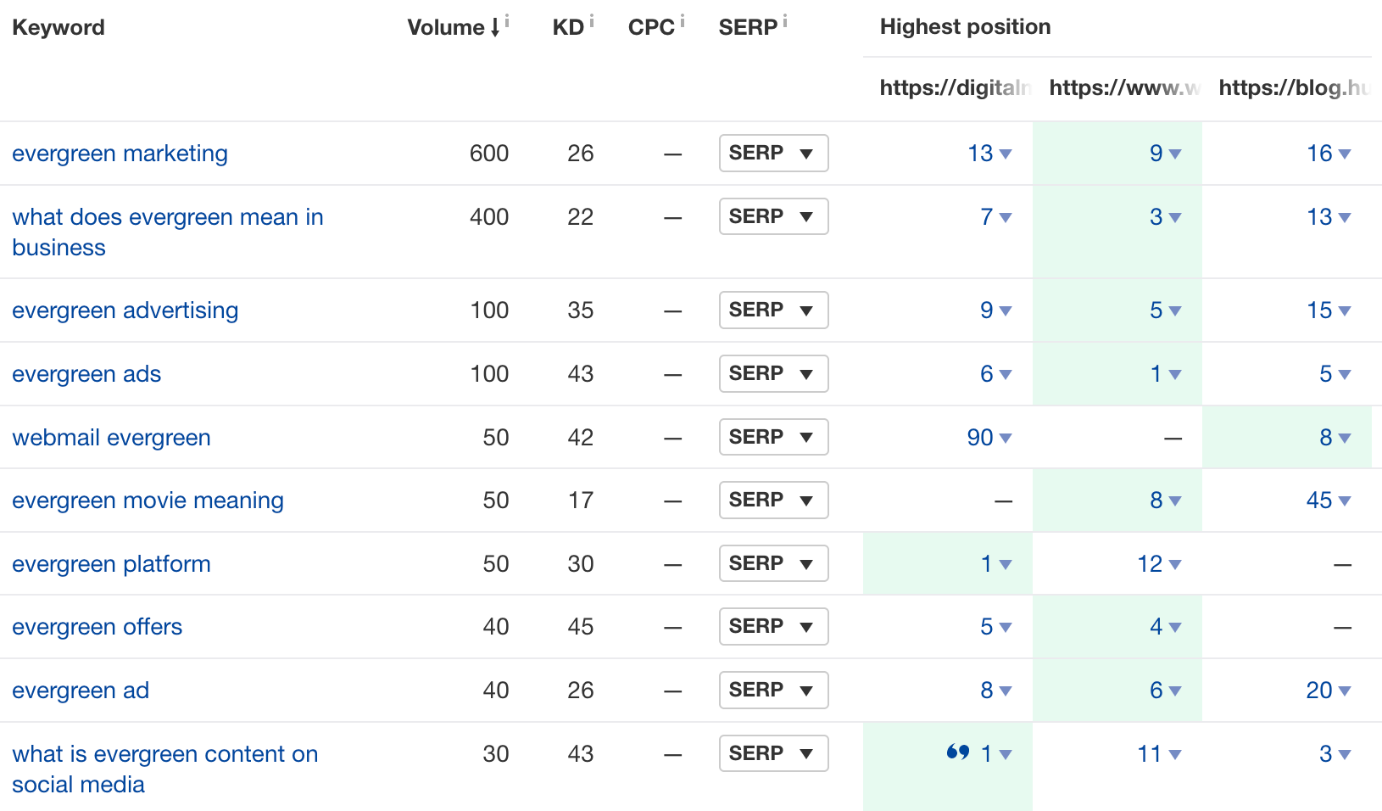This screenshot has height=811, width=1382.
Task: Open SERP dropdown for evergreen platform
Action: click(772, 564)
